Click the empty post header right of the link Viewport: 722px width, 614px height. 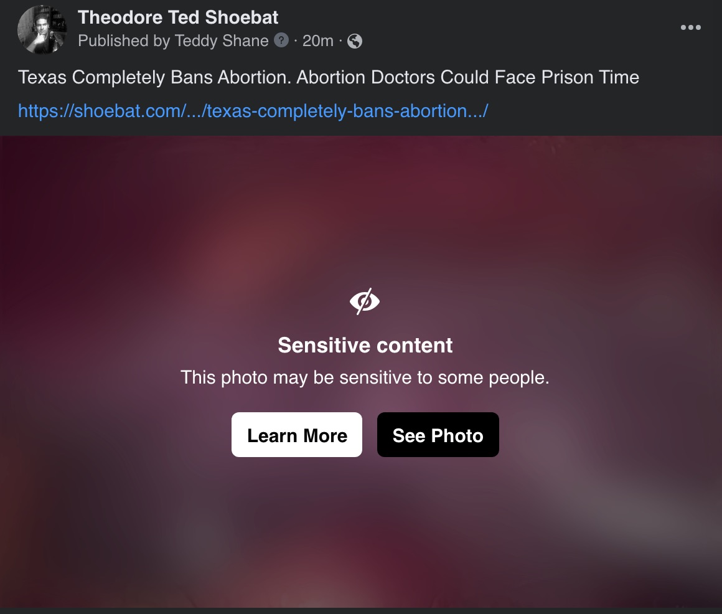604,111
